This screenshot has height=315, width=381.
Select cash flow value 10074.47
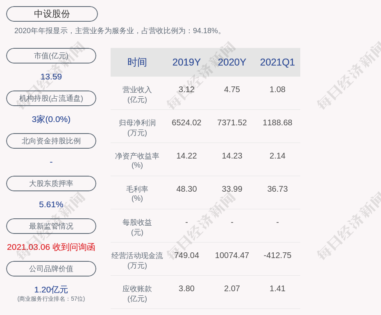click(x=232, y=255)
